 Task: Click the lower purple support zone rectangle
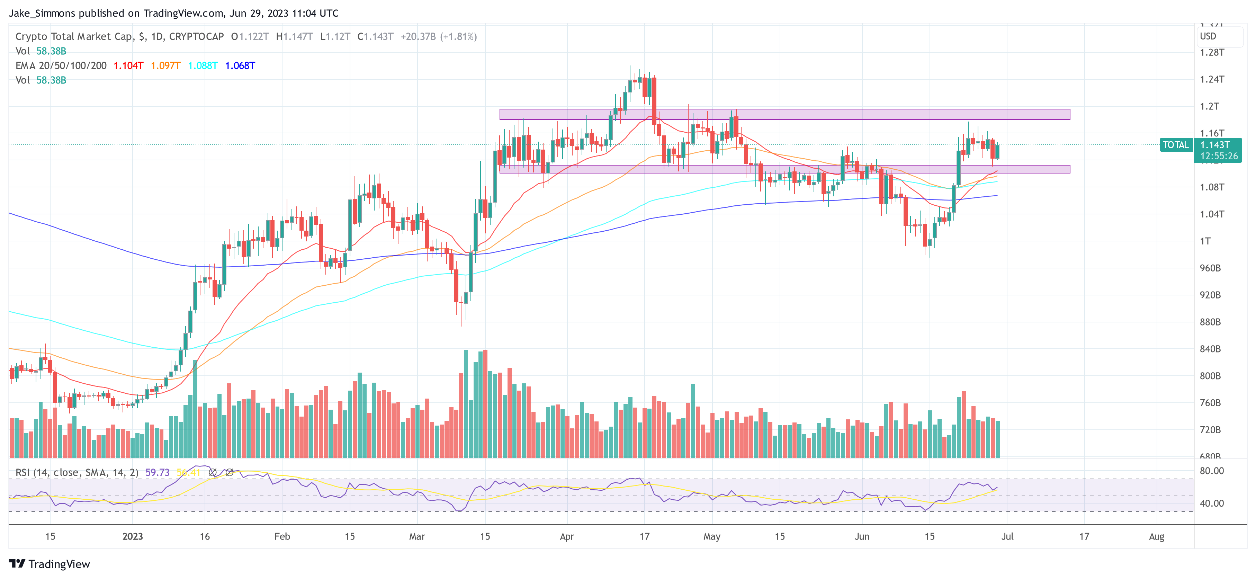(x=784, y=169)
